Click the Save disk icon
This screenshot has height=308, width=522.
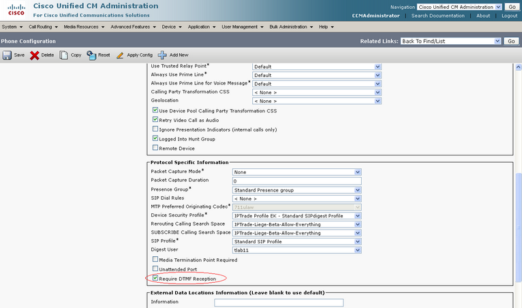coord(7,55)
